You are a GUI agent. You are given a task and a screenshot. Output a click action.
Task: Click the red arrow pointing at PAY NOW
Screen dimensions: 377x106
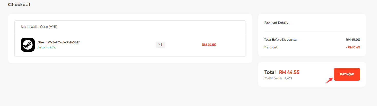[329, 80]
